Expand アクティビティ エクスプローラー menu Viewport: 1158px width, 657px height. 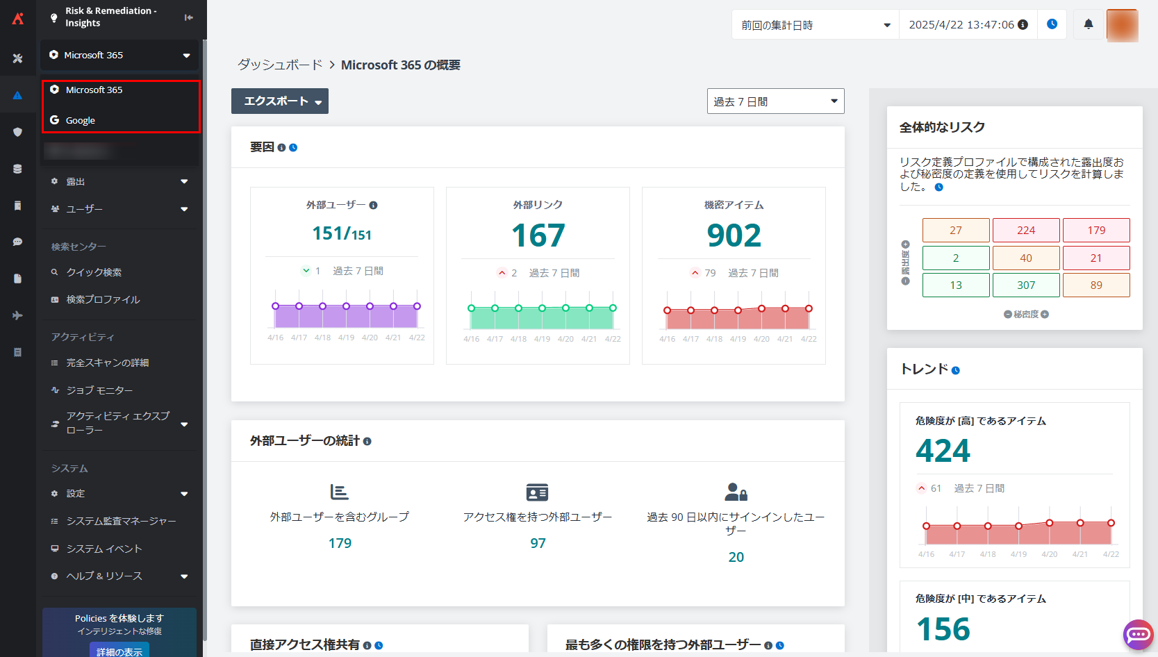[x=119, y=423]
